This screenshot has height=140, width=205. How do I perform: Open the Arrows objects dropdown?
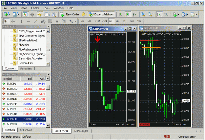pos(75,21)
